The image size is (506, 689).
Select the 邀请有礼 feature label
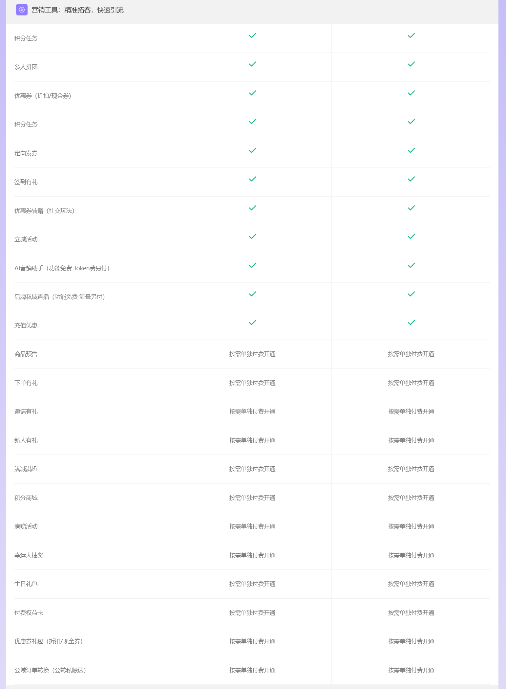(x=26, y=411)
